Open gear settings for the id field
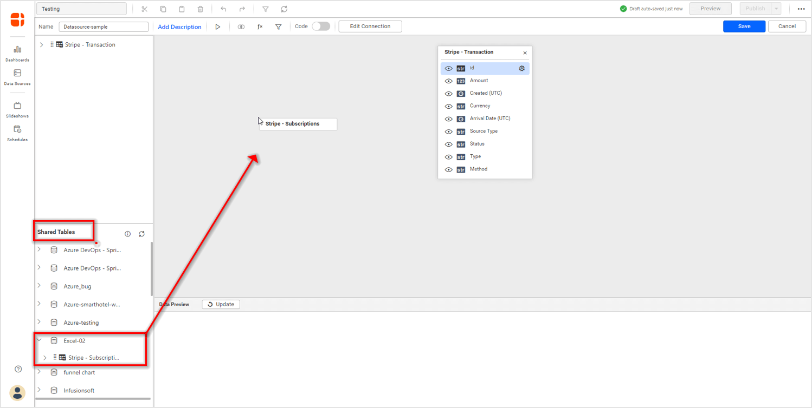Image resolution: width=812 pixels, height=408 pixels. [521, 68]
